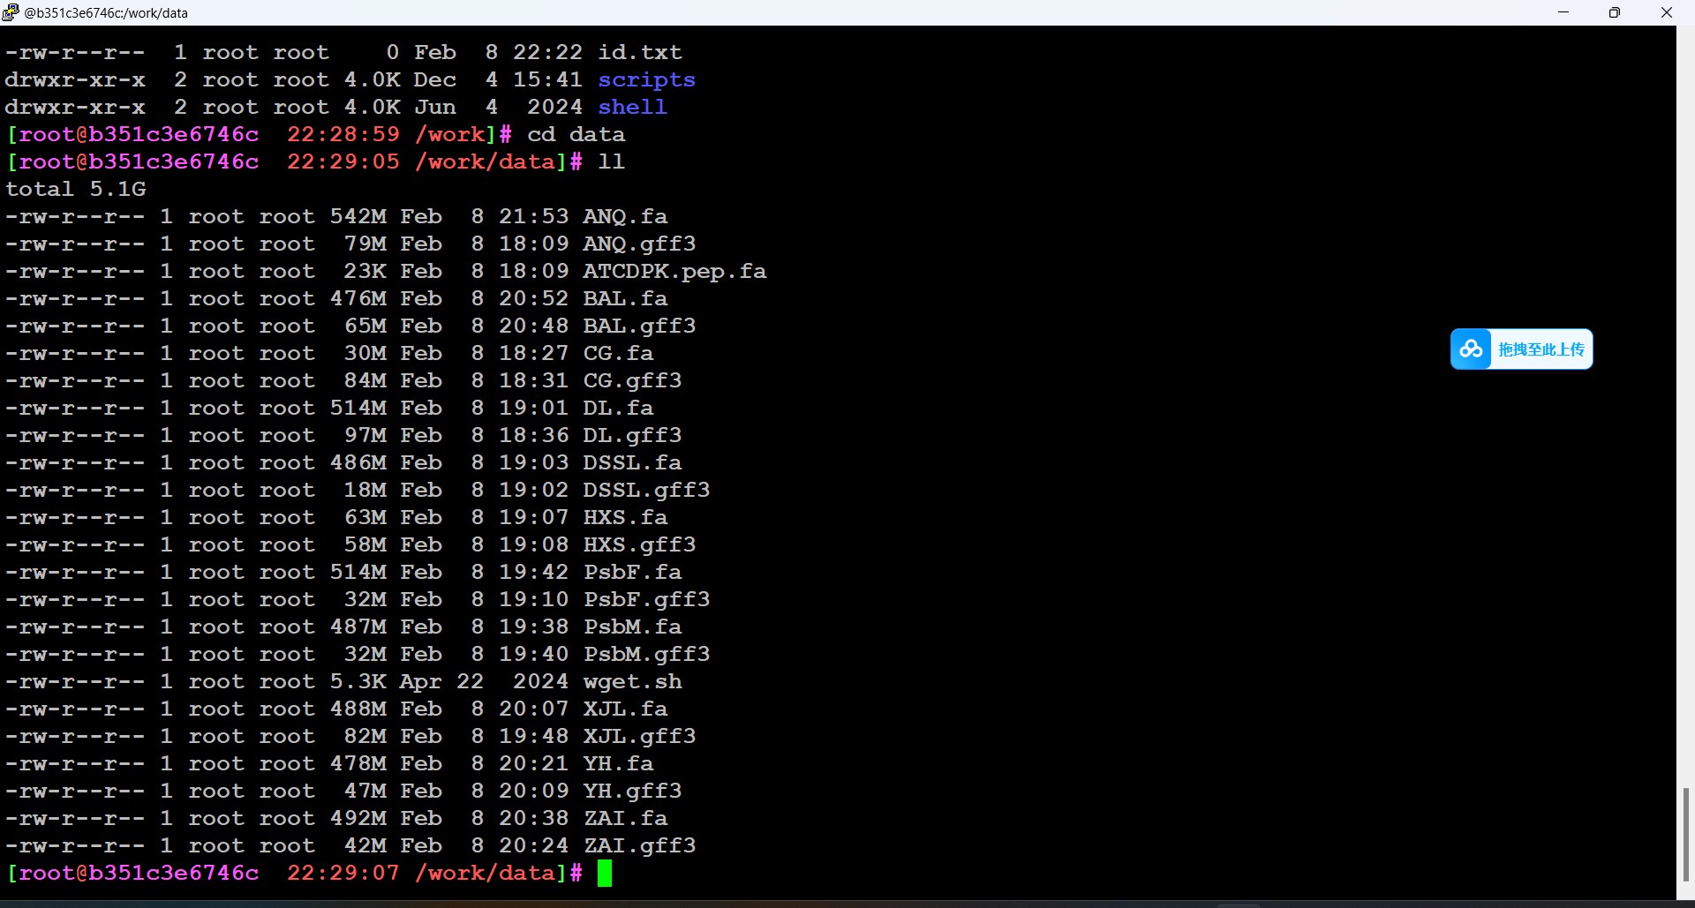Click the PuTTY icon in the title bar

[x=10, y=12]
